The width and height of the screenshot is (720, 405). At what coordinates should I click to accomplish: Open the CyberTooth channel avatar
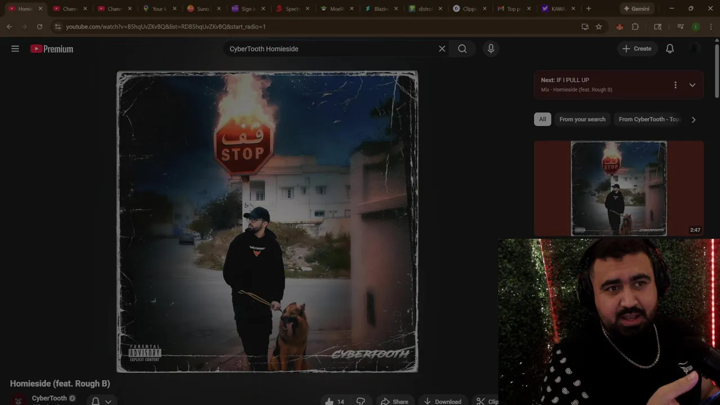pos(18,400)
